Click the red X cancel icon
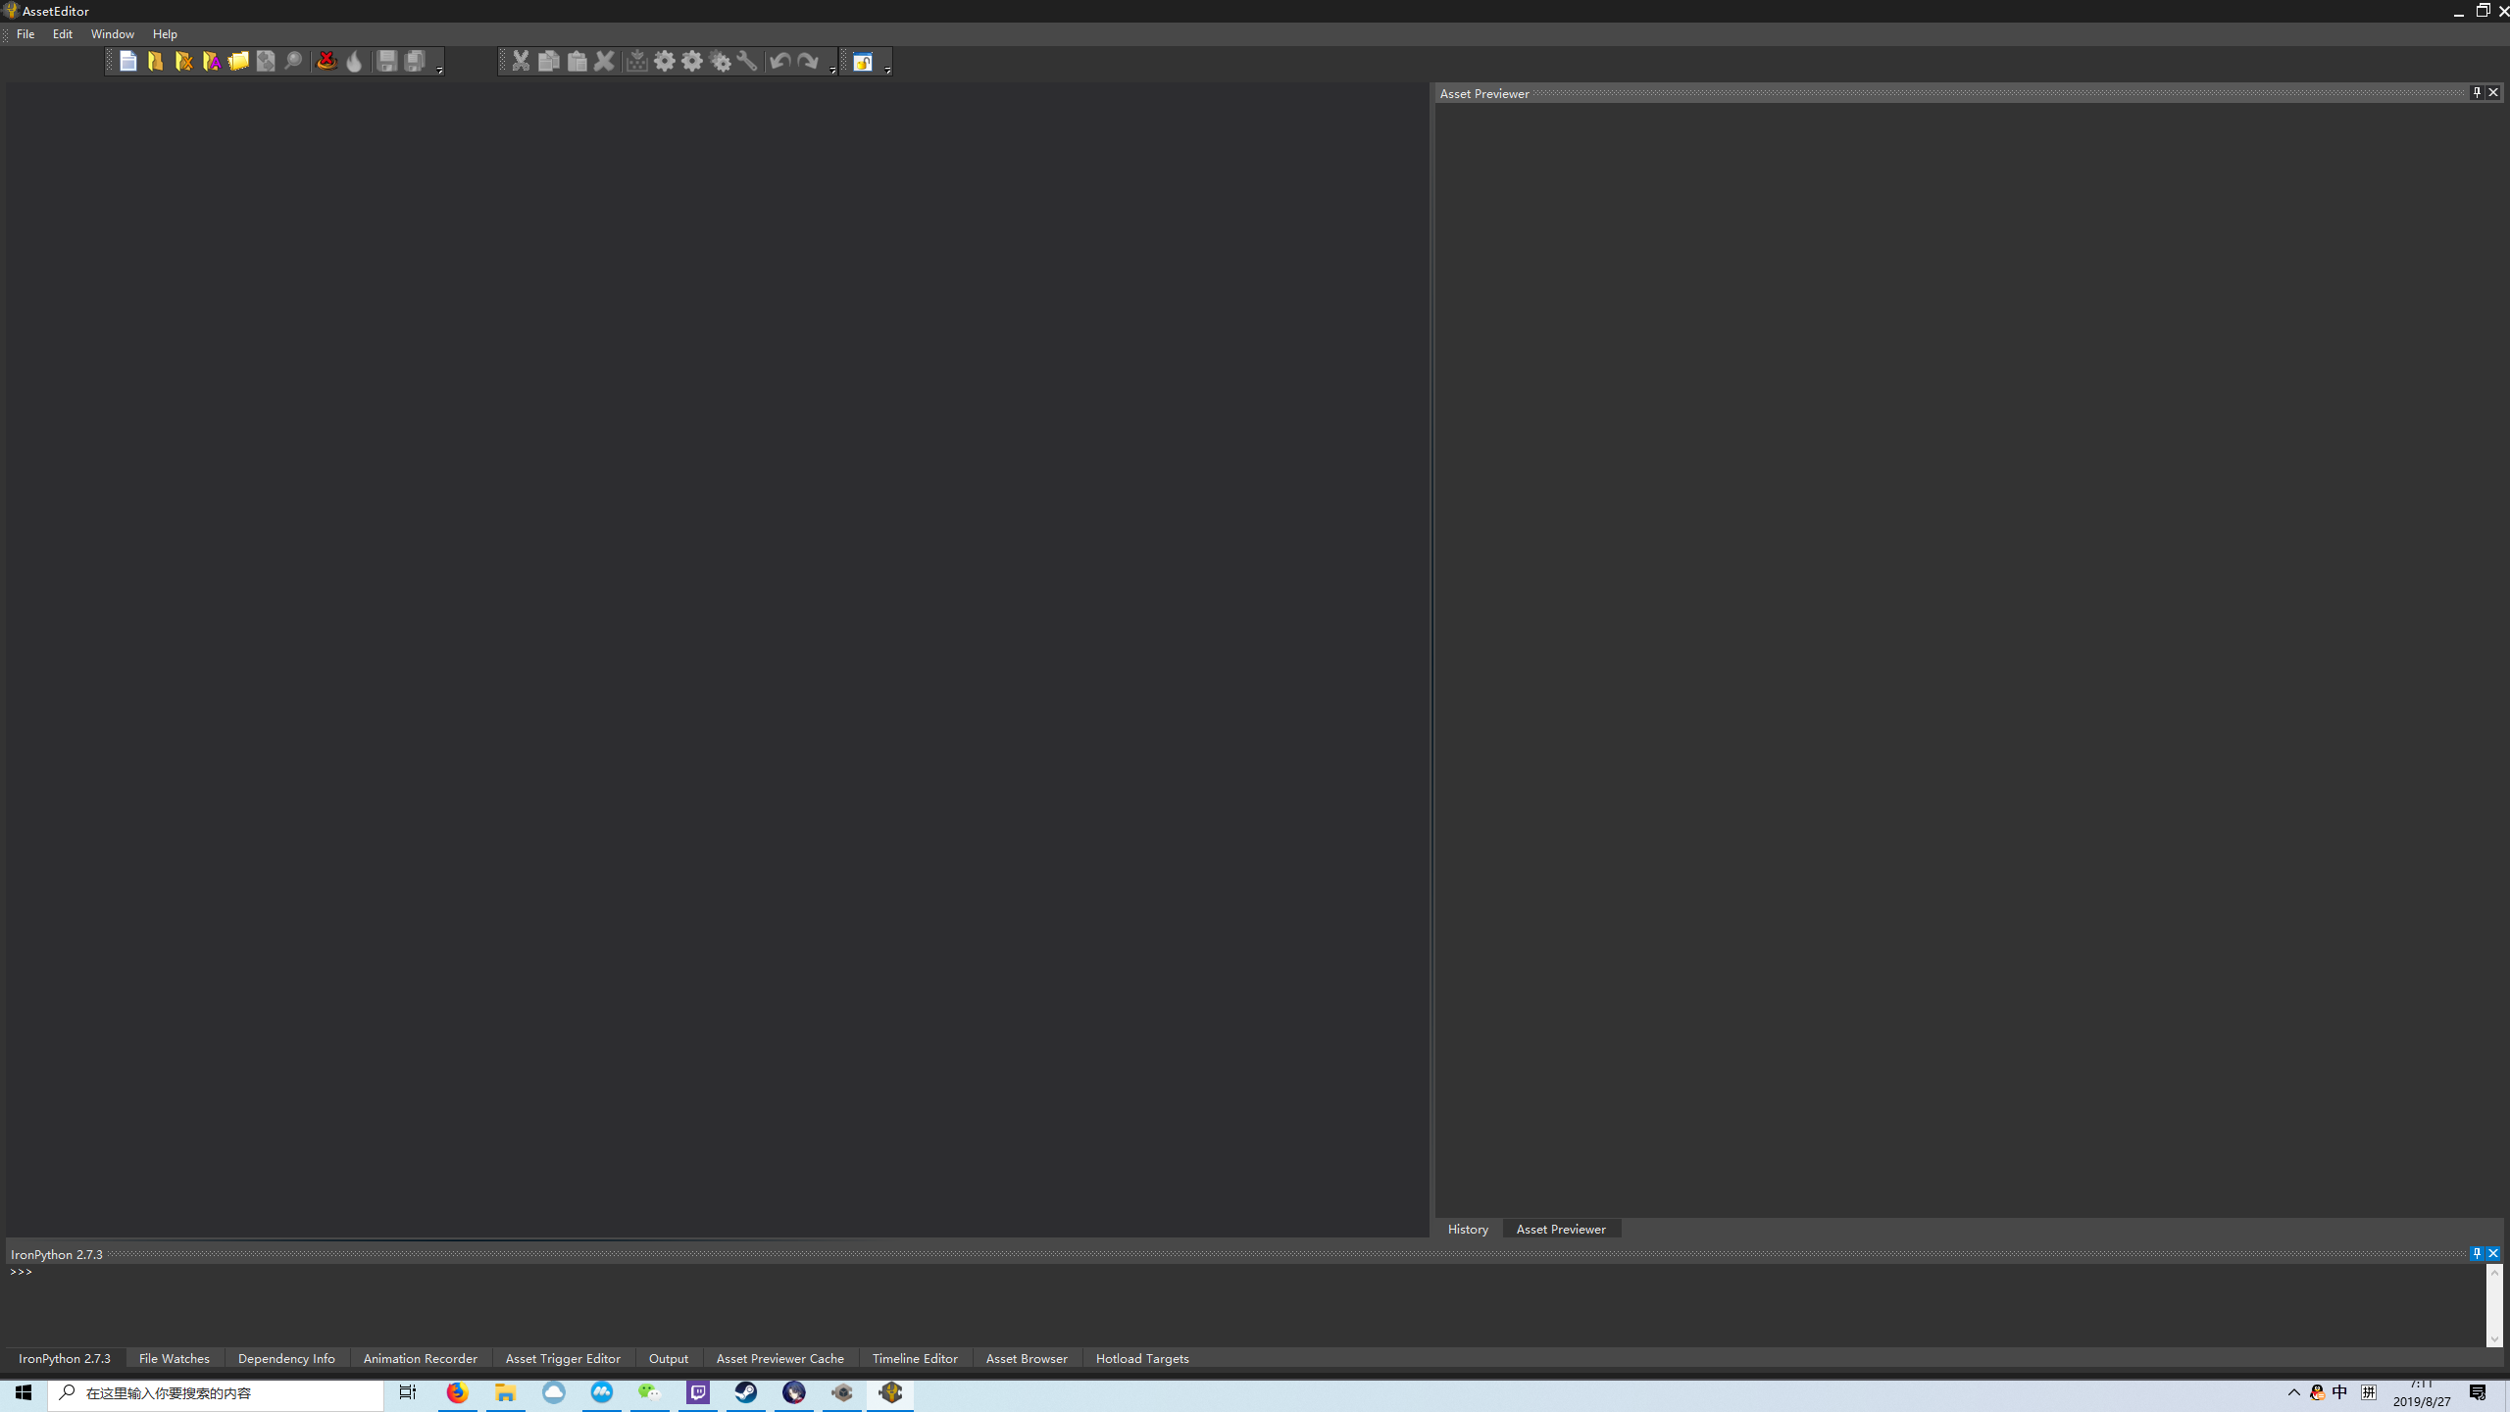The width and height of the screenshot is (2510, 1412). [326, 62]
